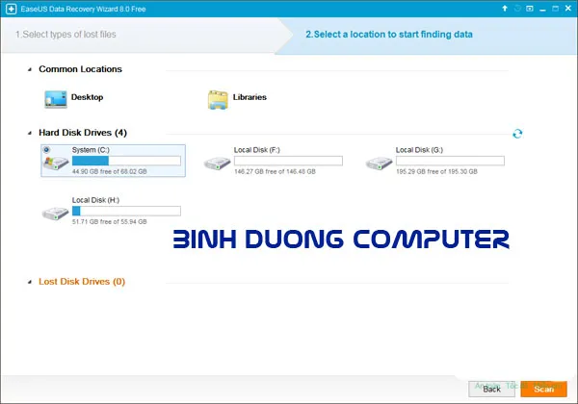Collapse the Lost Disk Drives section triangle

coord(30,282)
